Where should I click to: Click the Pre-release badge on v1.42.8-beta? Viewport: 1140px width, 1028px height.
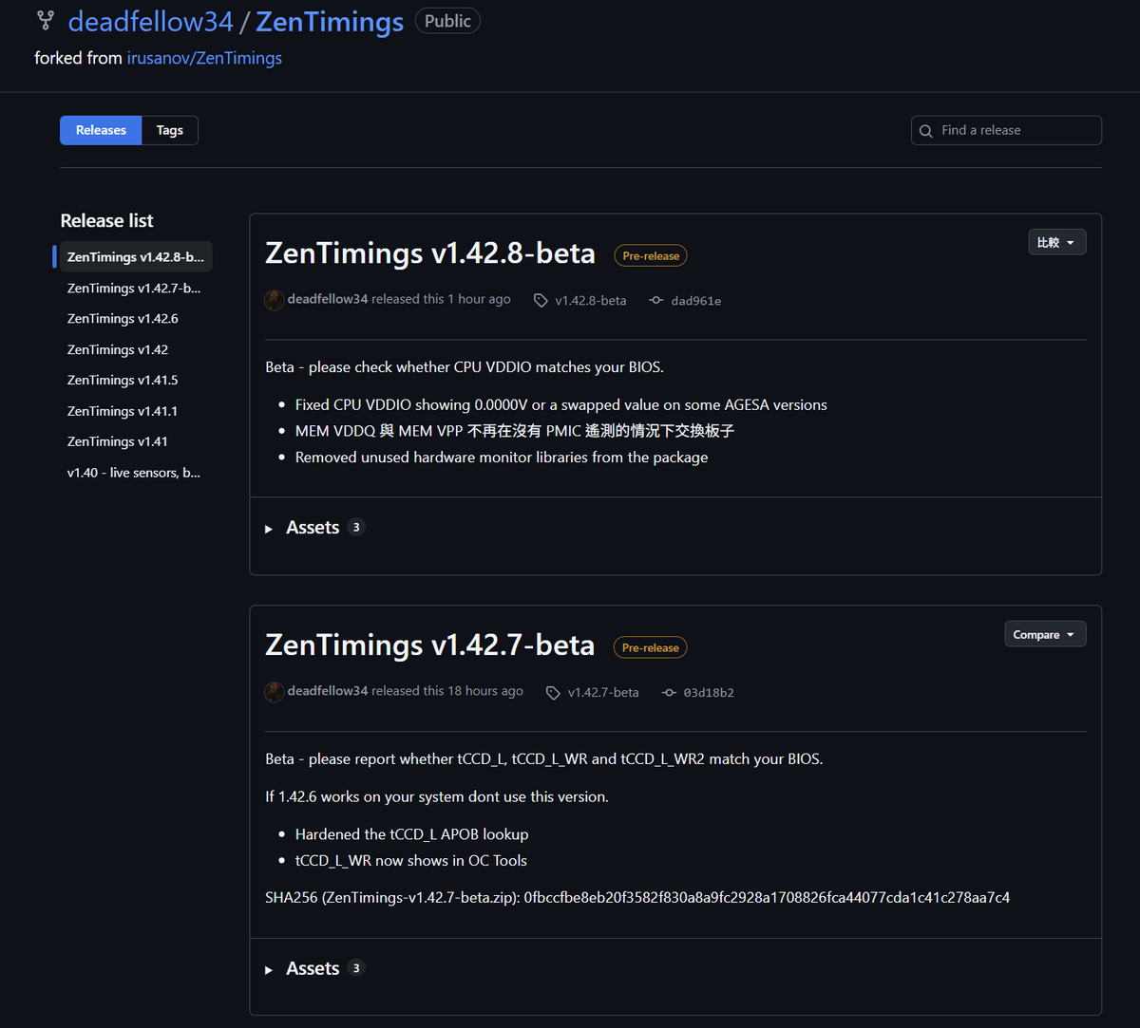[x=651, y=255]
